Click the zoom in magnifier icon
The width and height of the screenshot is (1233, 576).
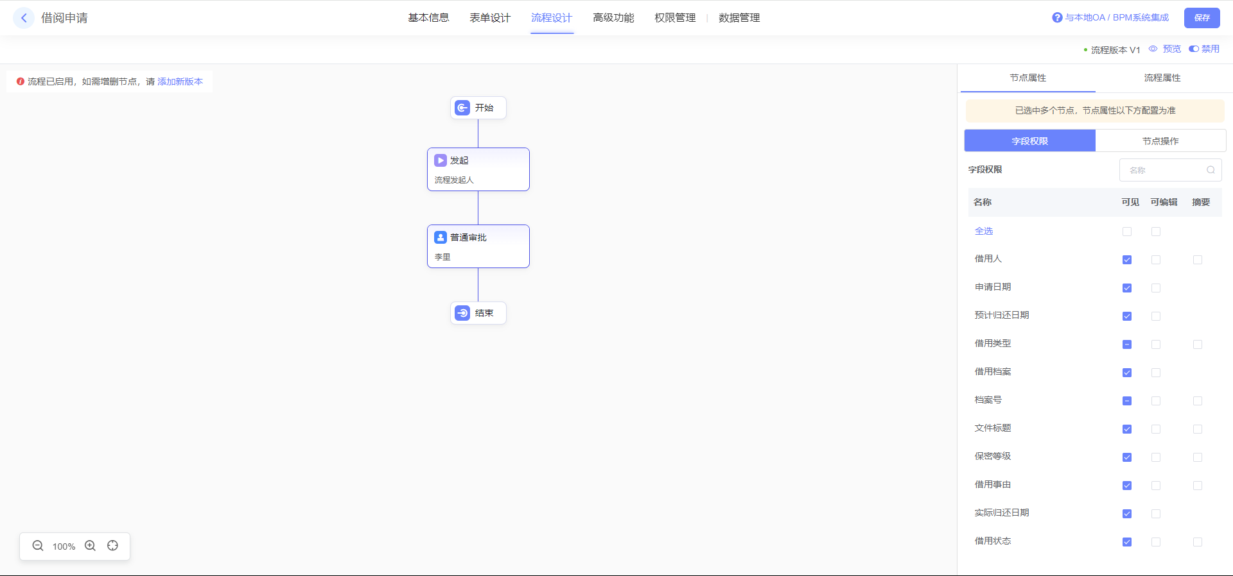point(91,546)
